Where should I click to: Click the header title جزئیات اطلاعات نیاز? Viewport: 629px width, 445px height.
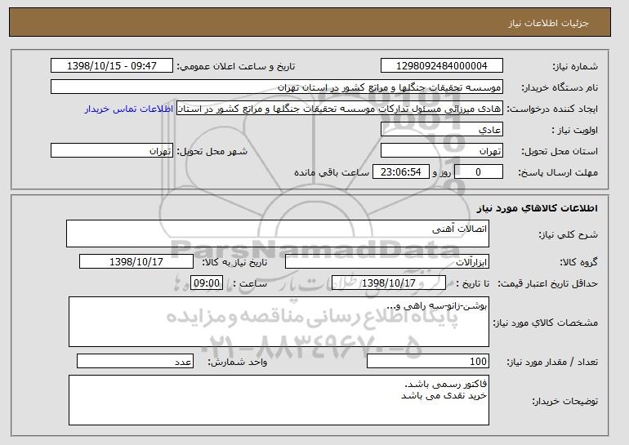[x=548, y=23]
